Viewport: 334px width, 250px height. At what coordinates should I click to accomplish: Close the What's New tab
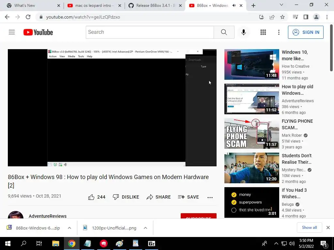pyautogui.click(x=59, y=6)
